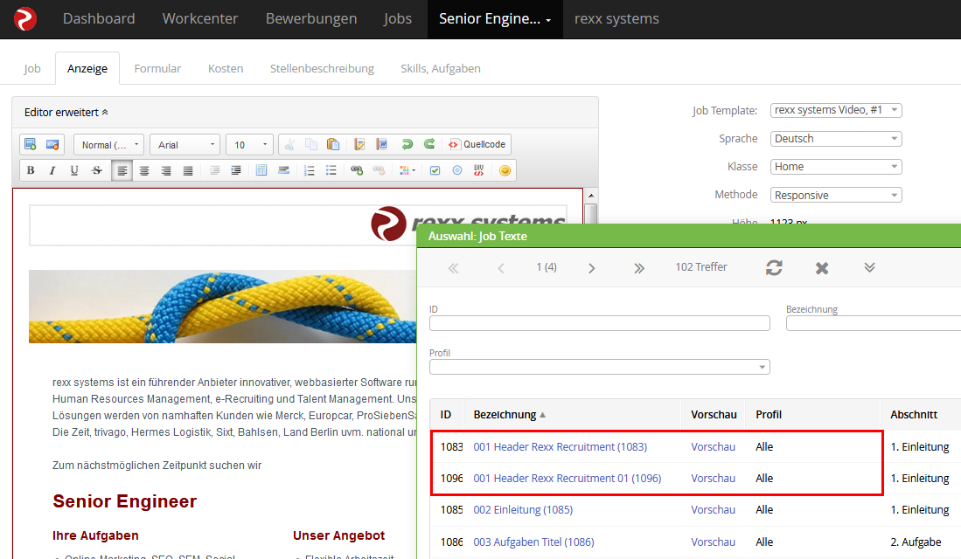This screenshot has height=559, width=961.
Task: Toggle Bold formatting
Action: click(31, 170)
